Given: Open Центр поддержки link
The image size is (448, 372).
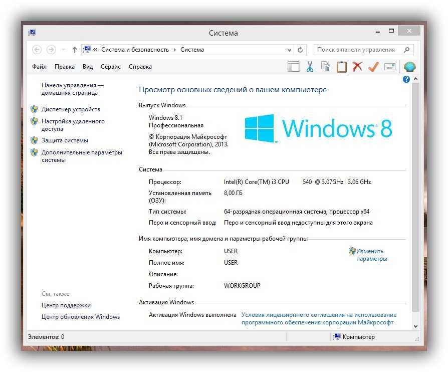Looking at the screenshot, I should (66, 305).
